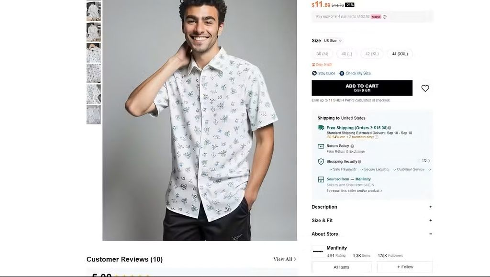Expand the Description section
The image size is (490, 277).
(430, 207)
